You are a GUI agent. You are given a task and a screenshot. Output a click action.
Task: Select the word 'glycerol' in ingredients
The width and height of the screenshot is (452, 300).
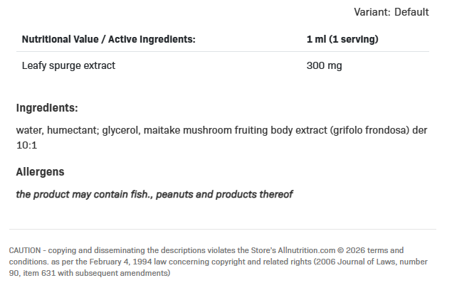(121, 131)
